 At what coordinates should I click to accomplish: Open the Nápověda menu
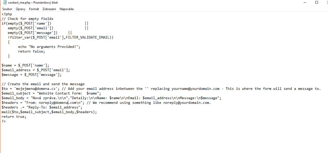[67, 9]
